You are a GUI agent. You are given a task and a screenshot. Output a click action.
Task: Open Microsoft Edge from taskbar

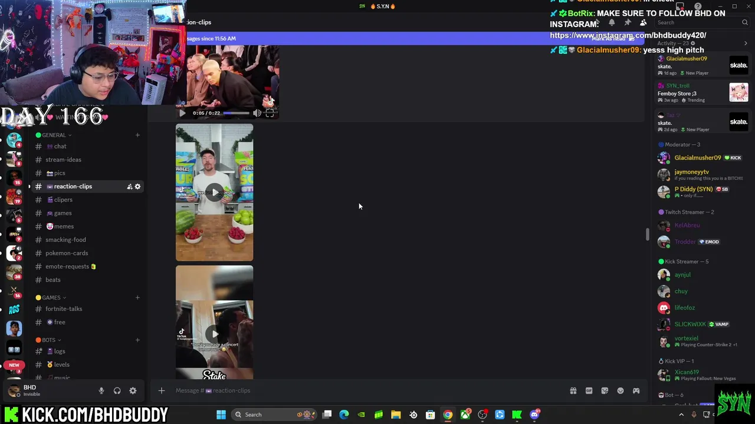click(x=344, y=415)
